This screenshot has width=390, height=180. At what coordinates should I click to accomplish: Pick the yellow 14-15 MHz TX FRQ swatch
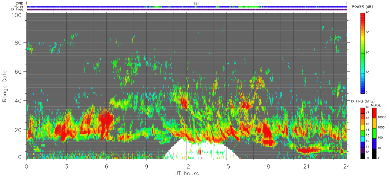click(362, 128)
